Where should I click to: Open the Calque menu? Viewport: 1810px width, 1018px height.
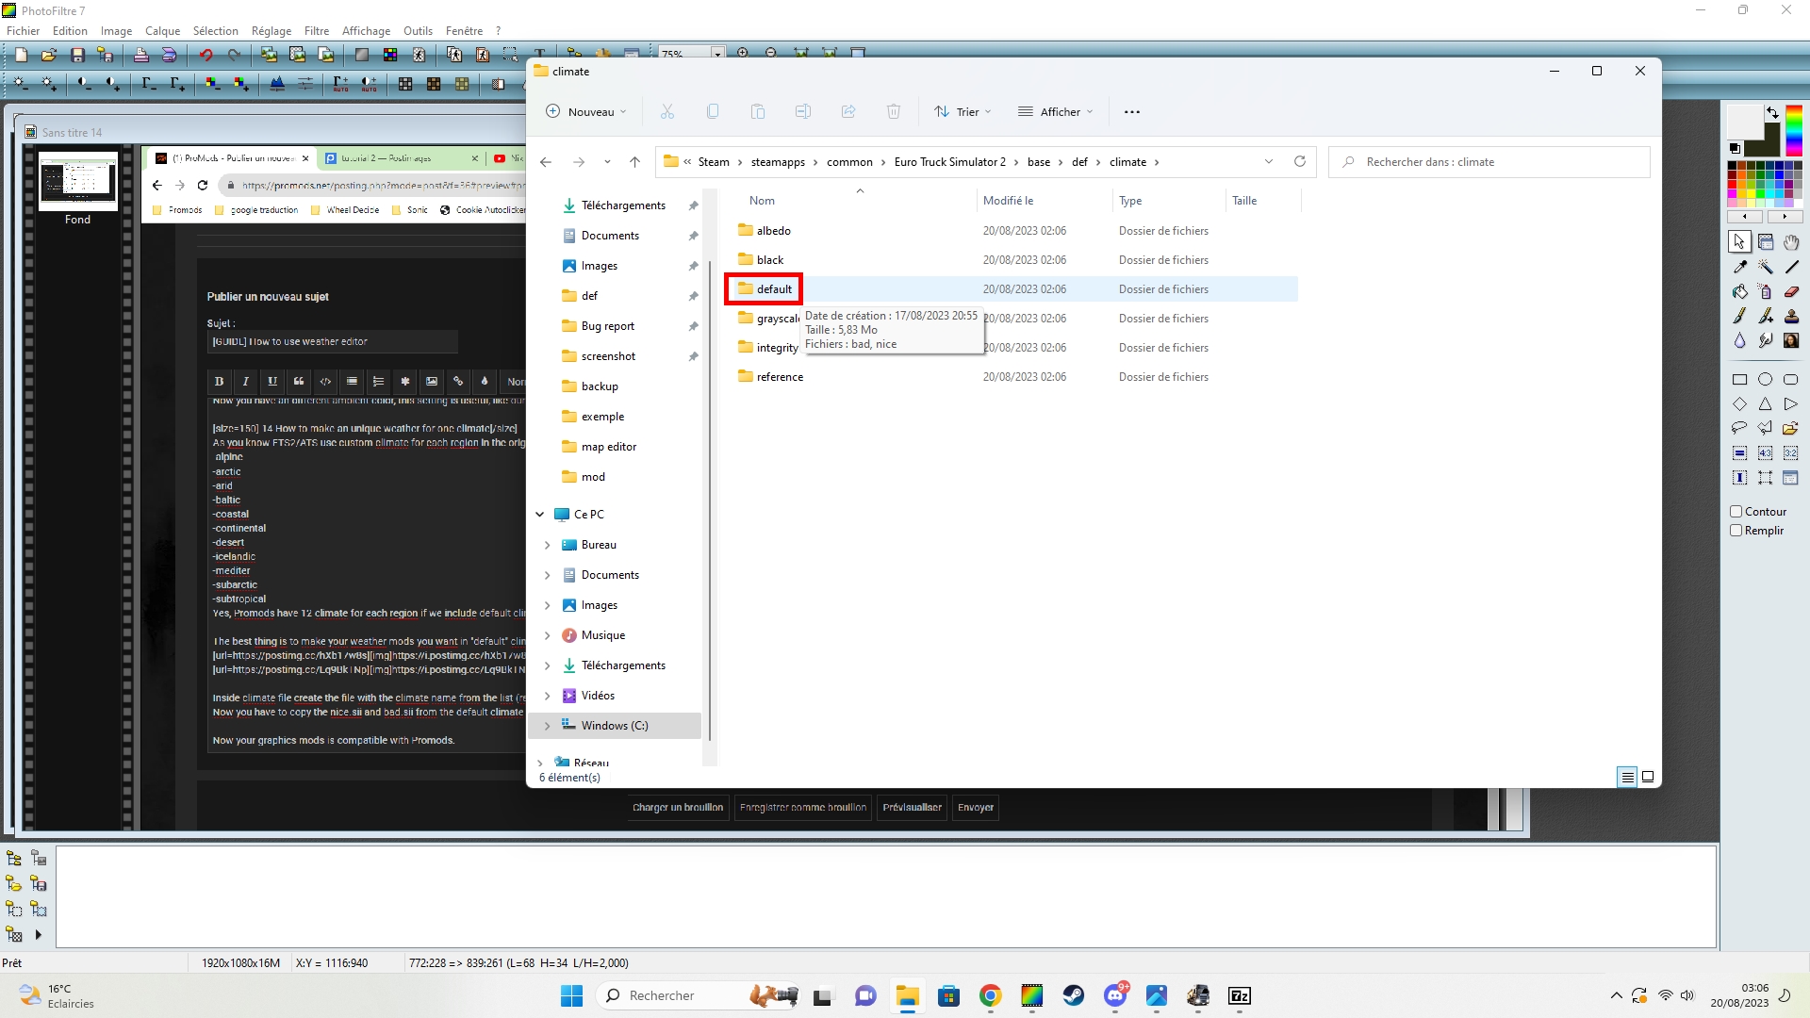click(162, 30)
